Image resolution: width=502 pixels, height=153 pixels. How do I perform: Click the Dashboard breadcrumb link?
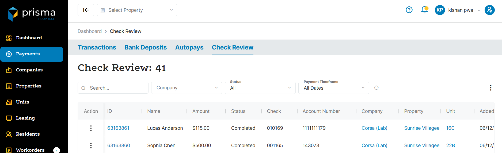tap(90, 31)
